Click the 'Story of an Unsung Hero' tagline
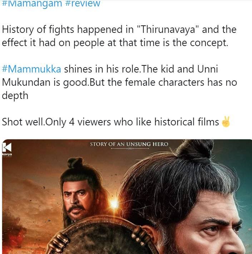Screen dimensions: 252x254 [x=129, y=144]
